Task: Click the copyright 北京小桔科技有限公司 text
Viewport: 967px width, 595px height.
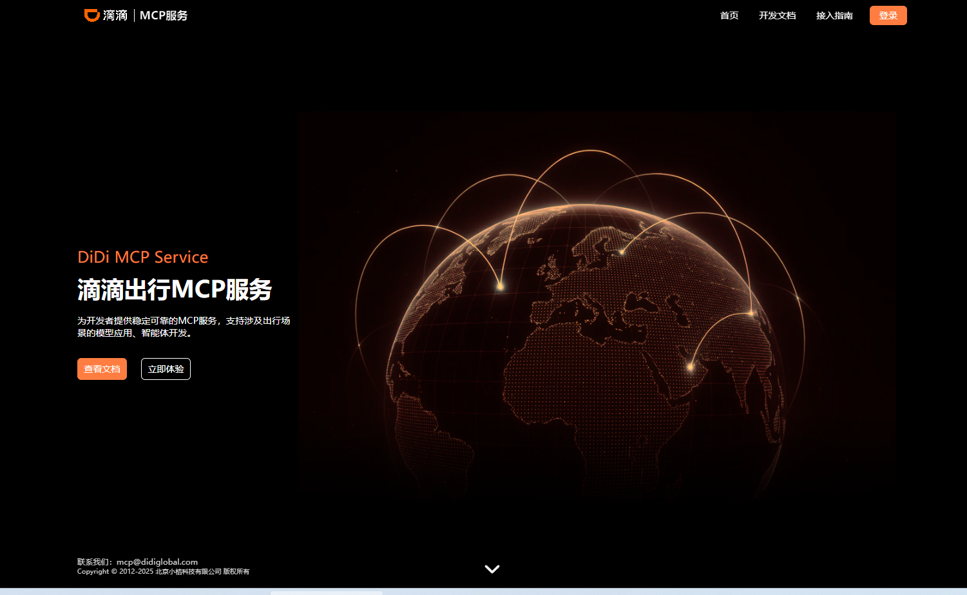Action: [x=187, y=571]
